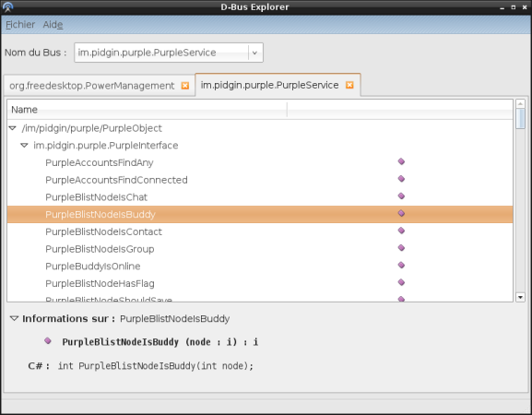The image size is (532, 415).
Task: Click the diamond icon in the PurpleAccountsFindAny row
Action: tap(401, 161)
